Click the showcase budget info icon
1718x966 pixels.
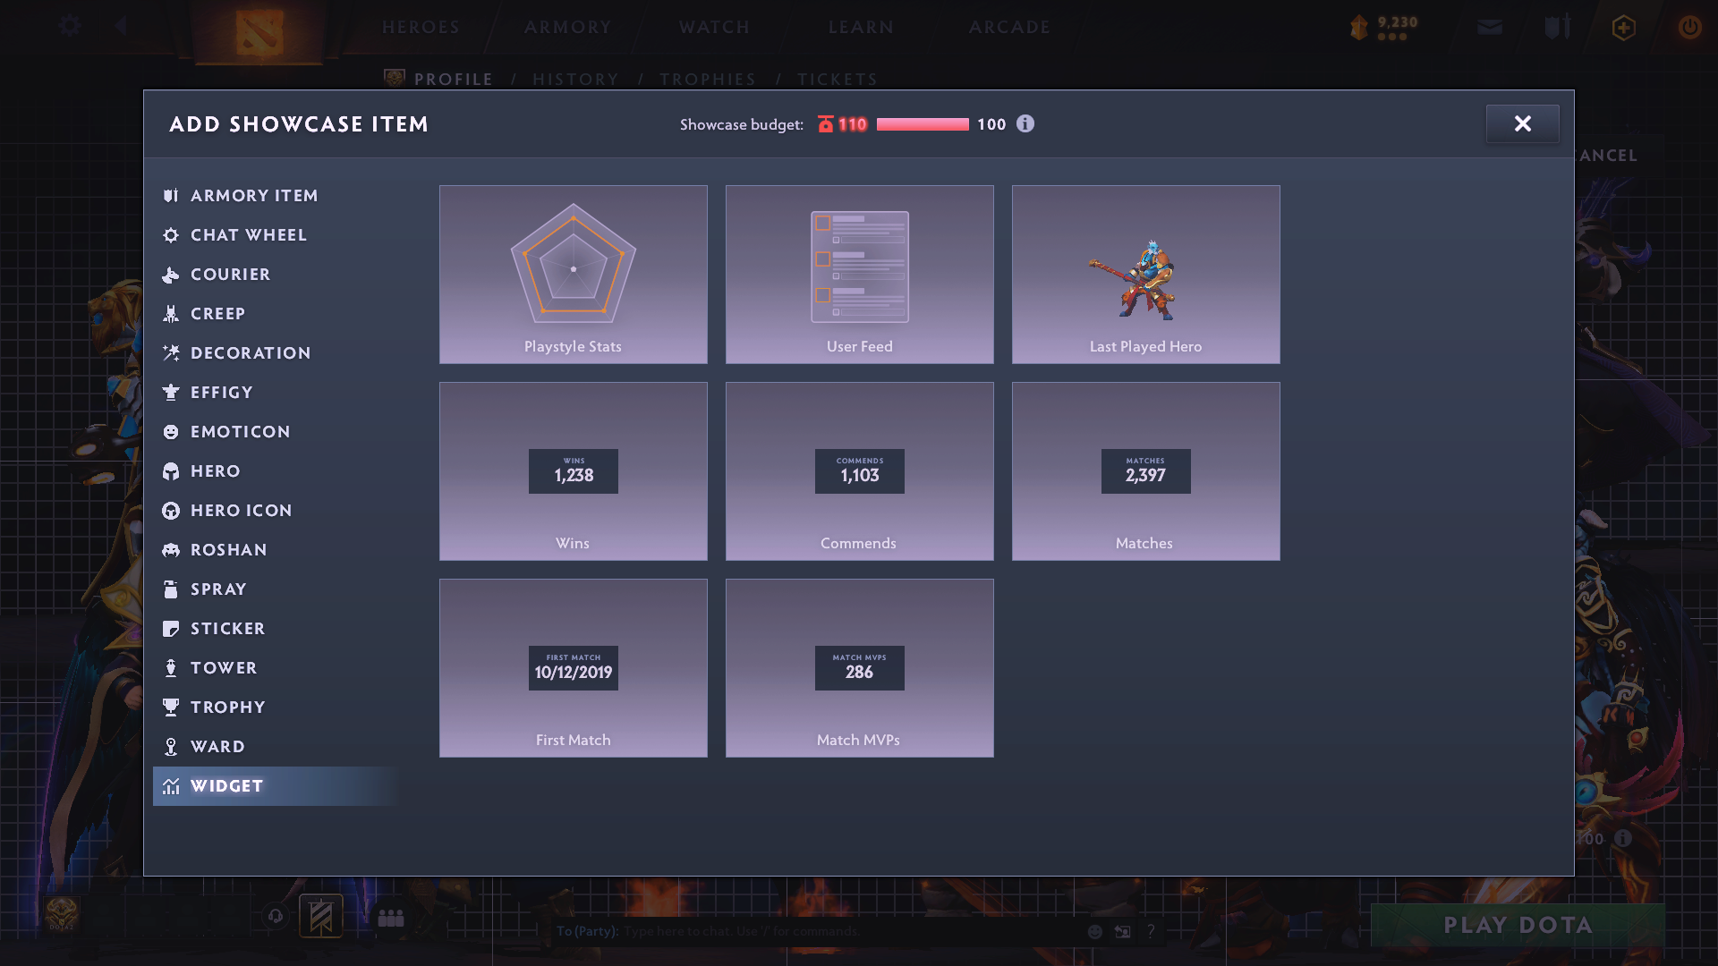pos(1025,124)
